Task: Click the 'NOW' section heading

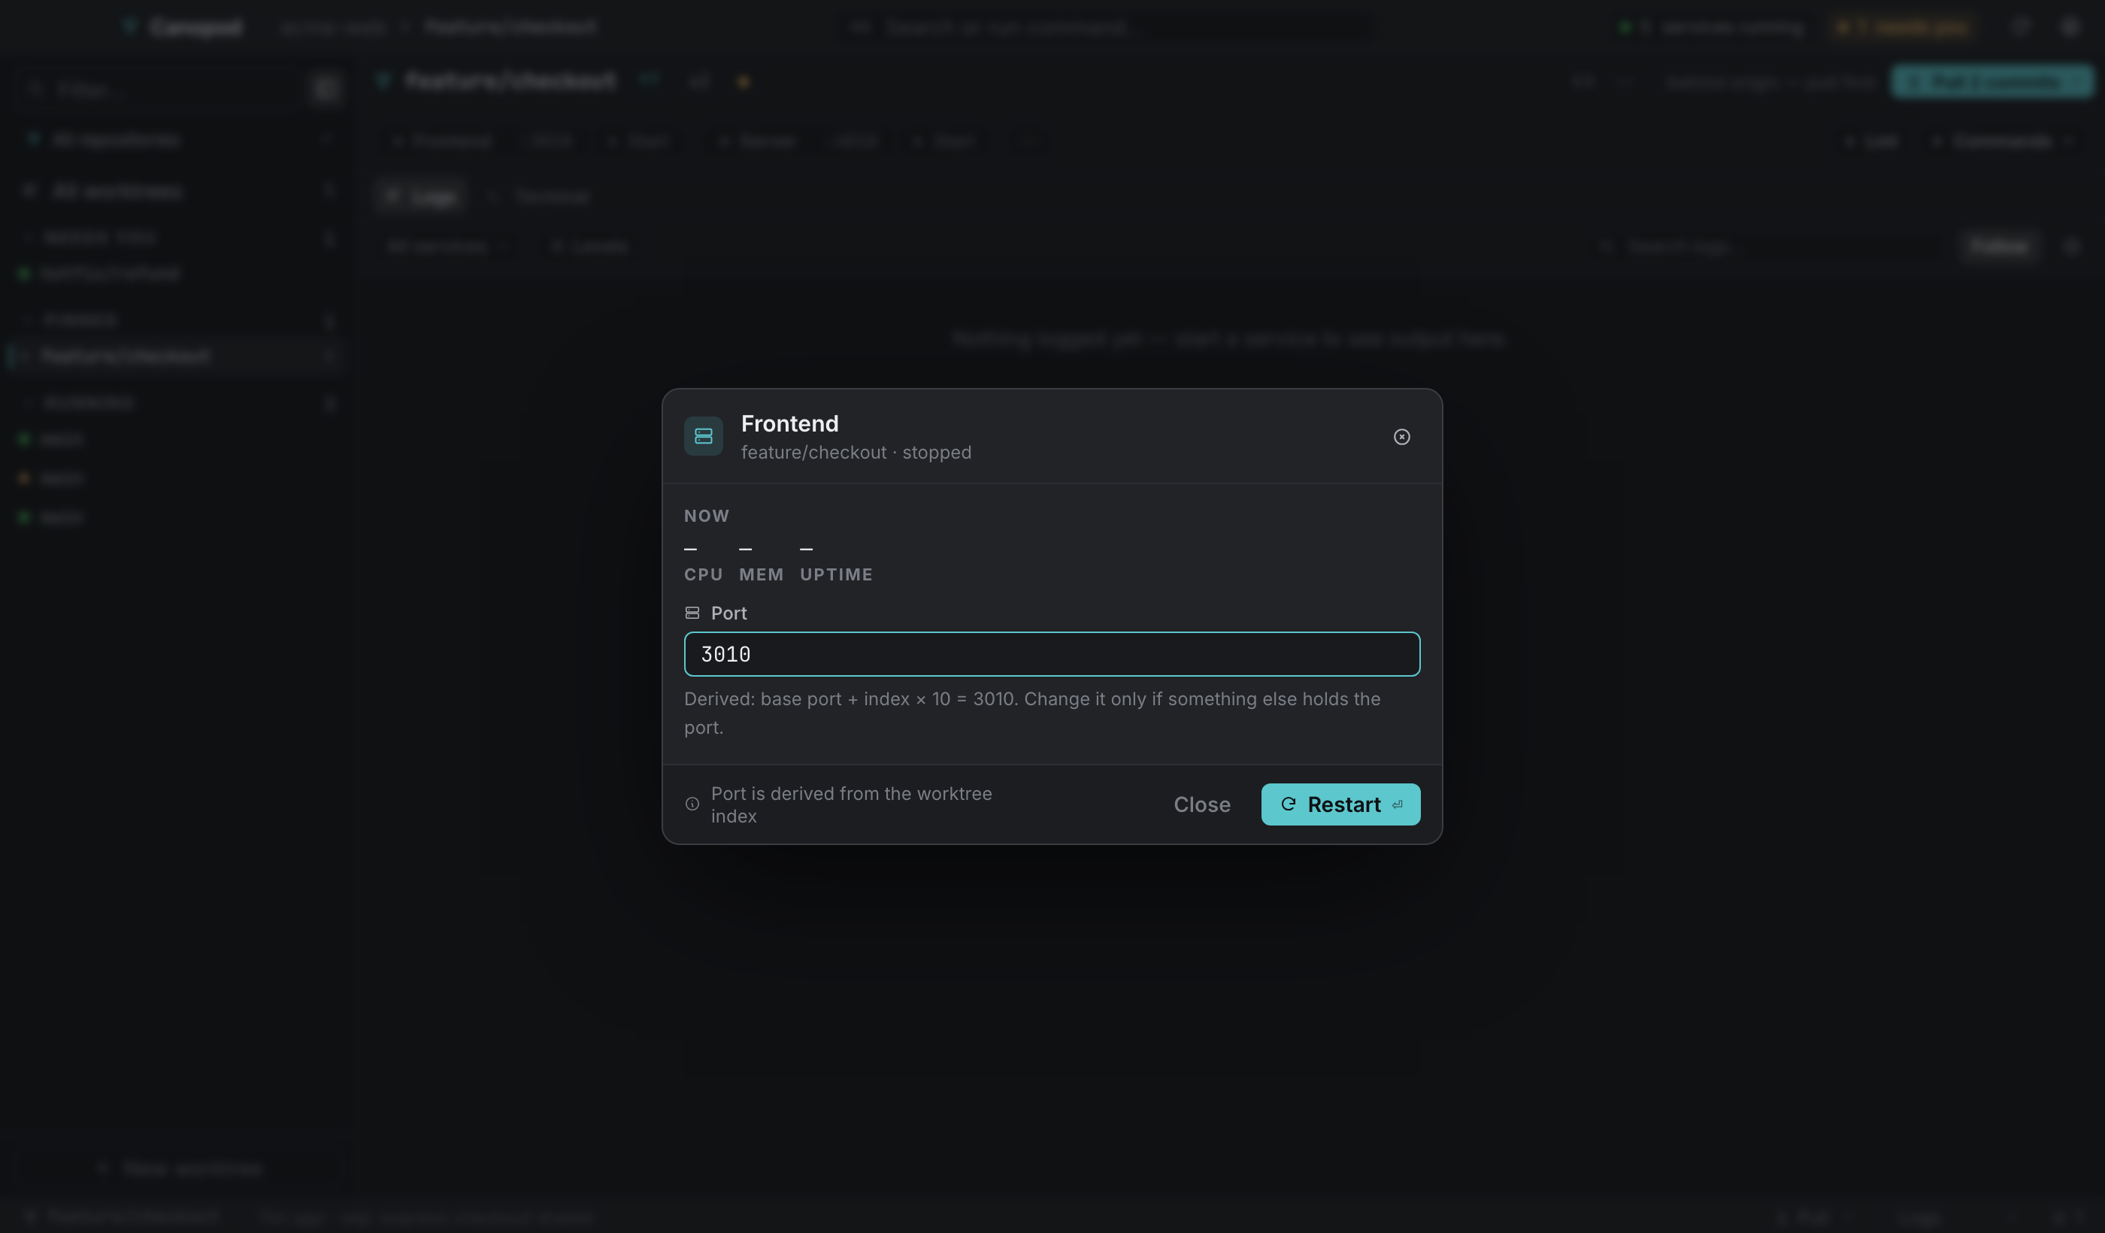Action: point(707,517)
